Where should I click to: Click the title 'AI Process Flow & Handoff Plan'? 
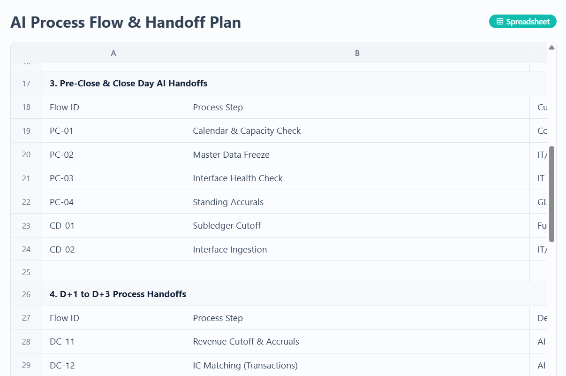pyautogui.click(x=126, y=22)
